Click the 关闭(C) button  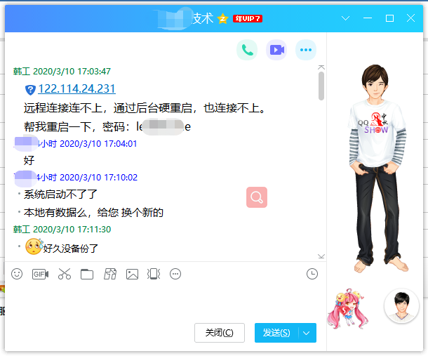pos(220,333)
